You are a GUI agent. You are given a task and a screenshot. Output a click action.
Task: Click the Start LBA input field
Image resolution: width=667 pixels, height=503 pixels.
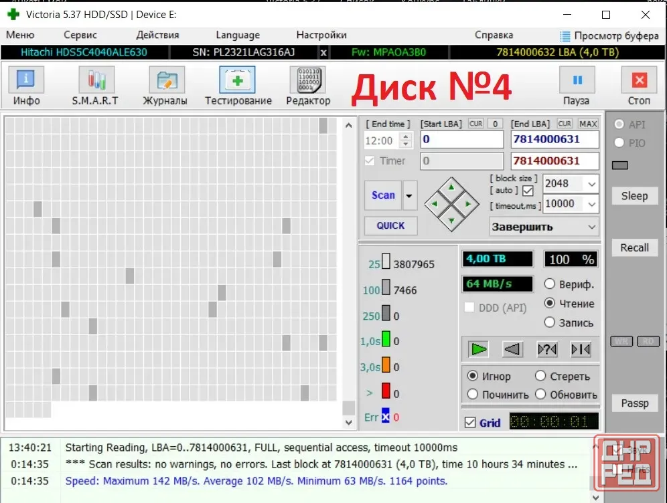click(x=462, y=139)
